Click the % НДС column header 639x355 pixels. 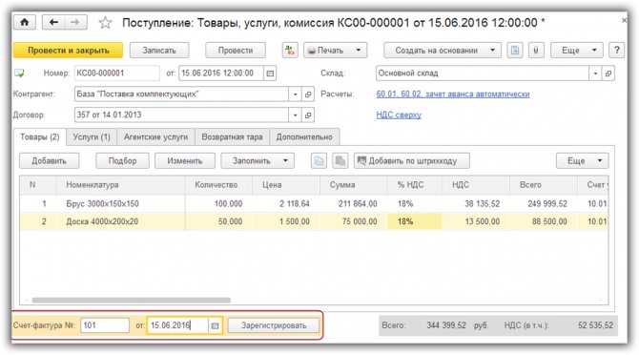[414, 185]
